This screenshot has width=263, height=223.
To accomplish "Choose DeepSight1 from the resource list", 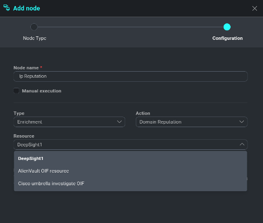I will [130, 158].
